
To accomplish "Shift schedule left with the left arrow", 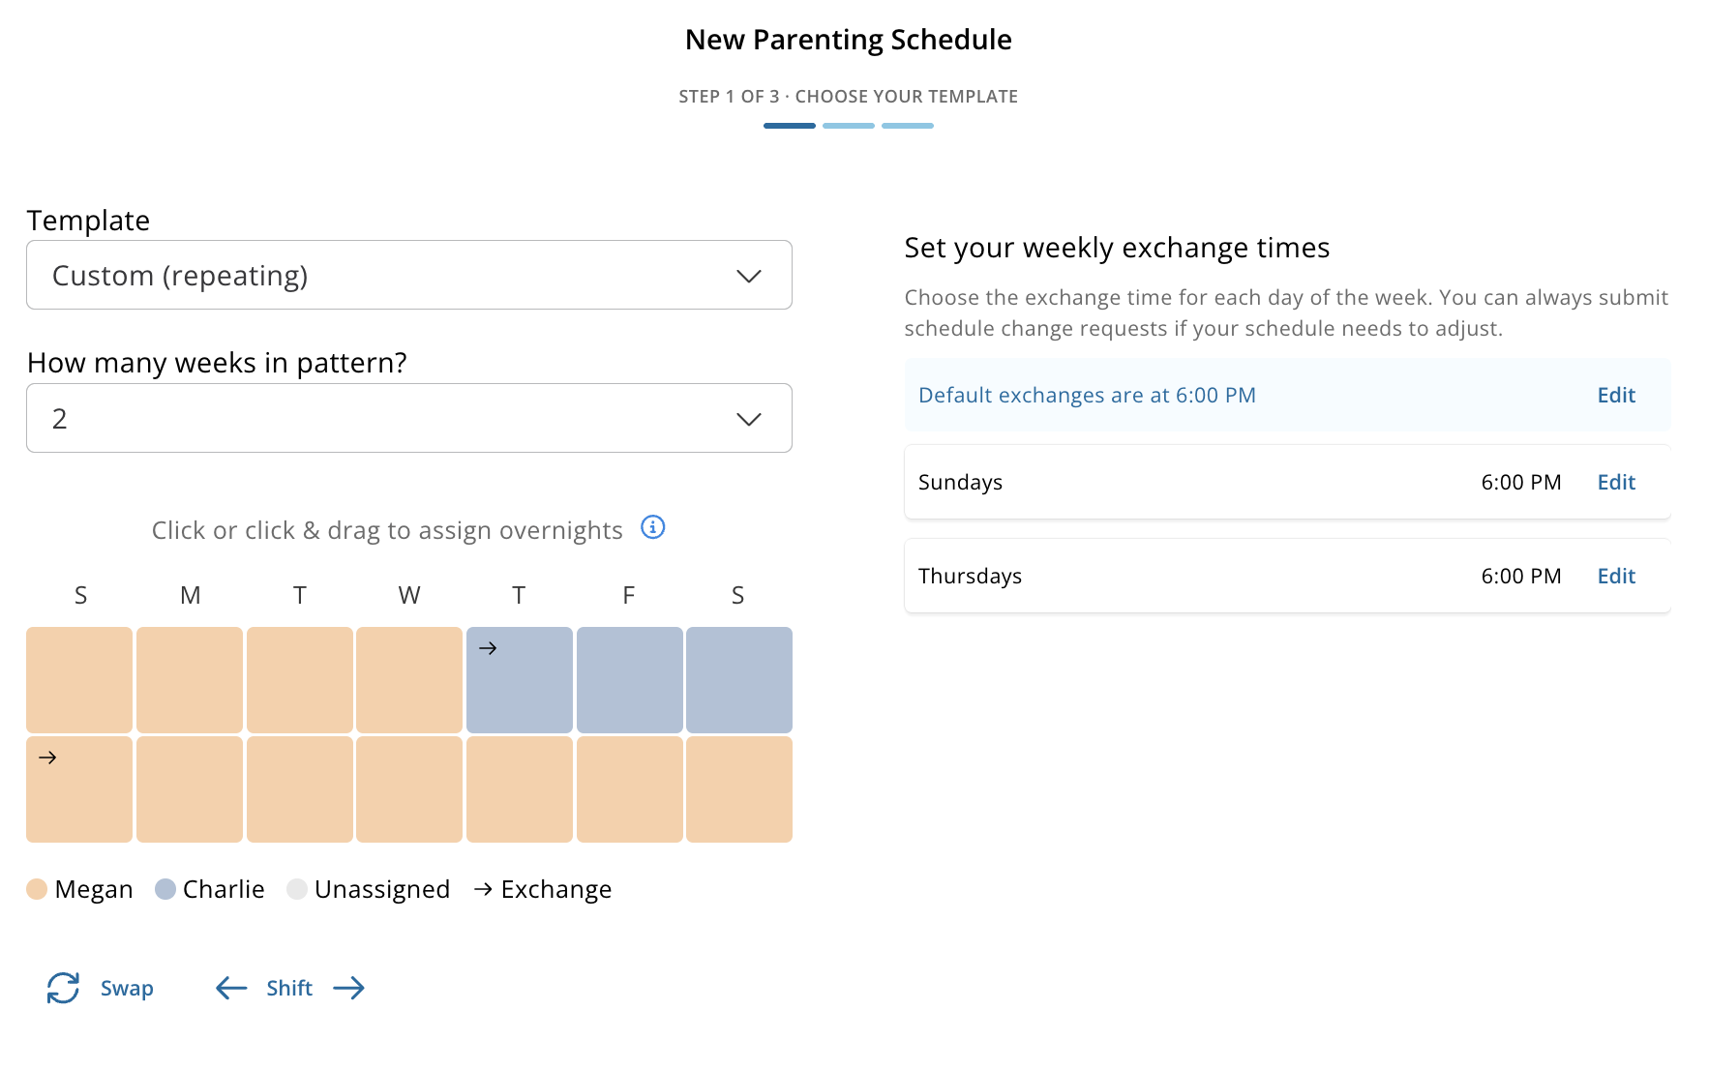I will click(x=231, y=988).
